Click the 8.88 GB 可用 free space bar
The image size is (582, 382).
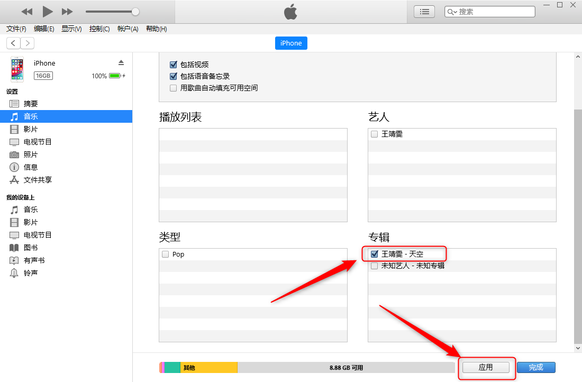click(346, 368)
